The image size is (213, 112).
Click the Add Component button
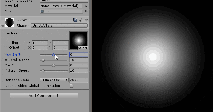44,96
